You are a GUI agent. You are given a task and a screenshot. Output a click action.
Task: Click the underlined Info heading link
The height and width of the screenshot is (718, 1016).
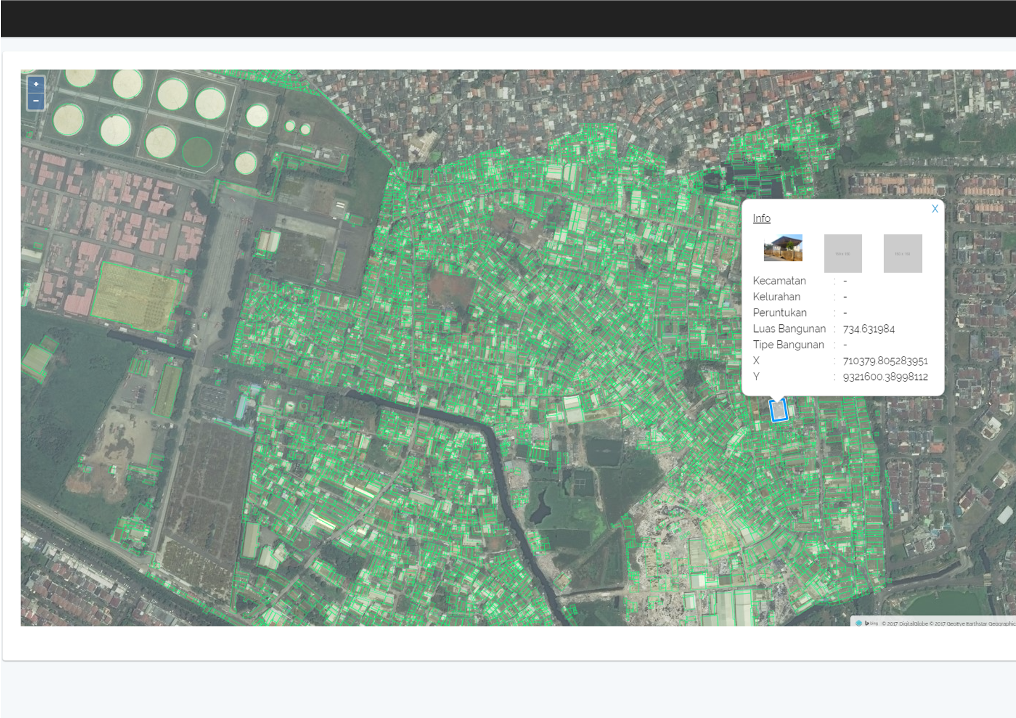click(761, 219)
